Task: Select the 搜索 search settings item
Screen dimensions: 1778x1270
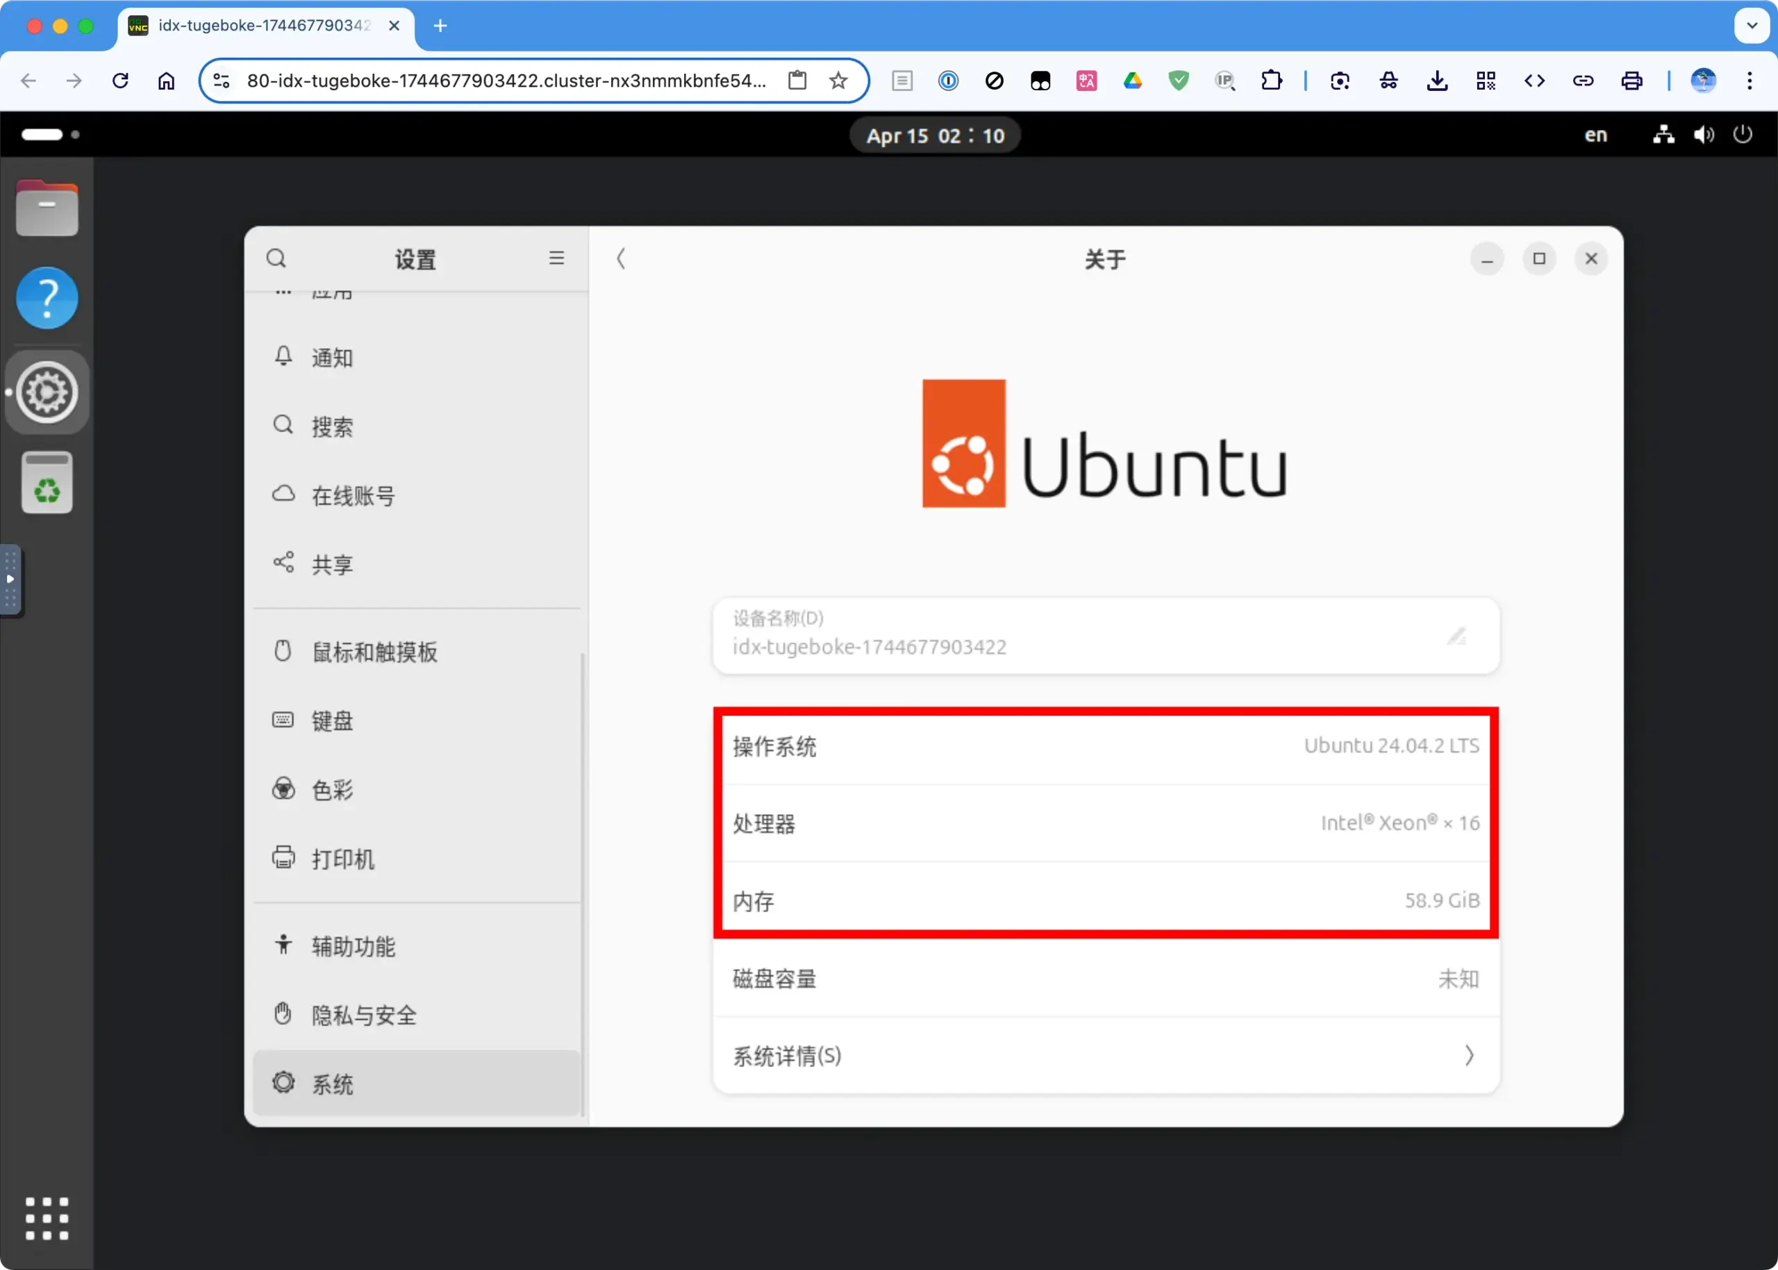Action: (417, 427)
